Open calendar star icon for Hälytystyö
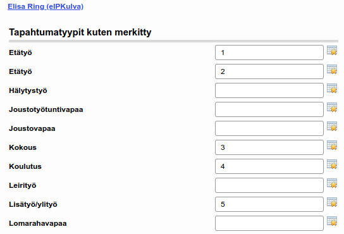 click(x=332, y=89)
